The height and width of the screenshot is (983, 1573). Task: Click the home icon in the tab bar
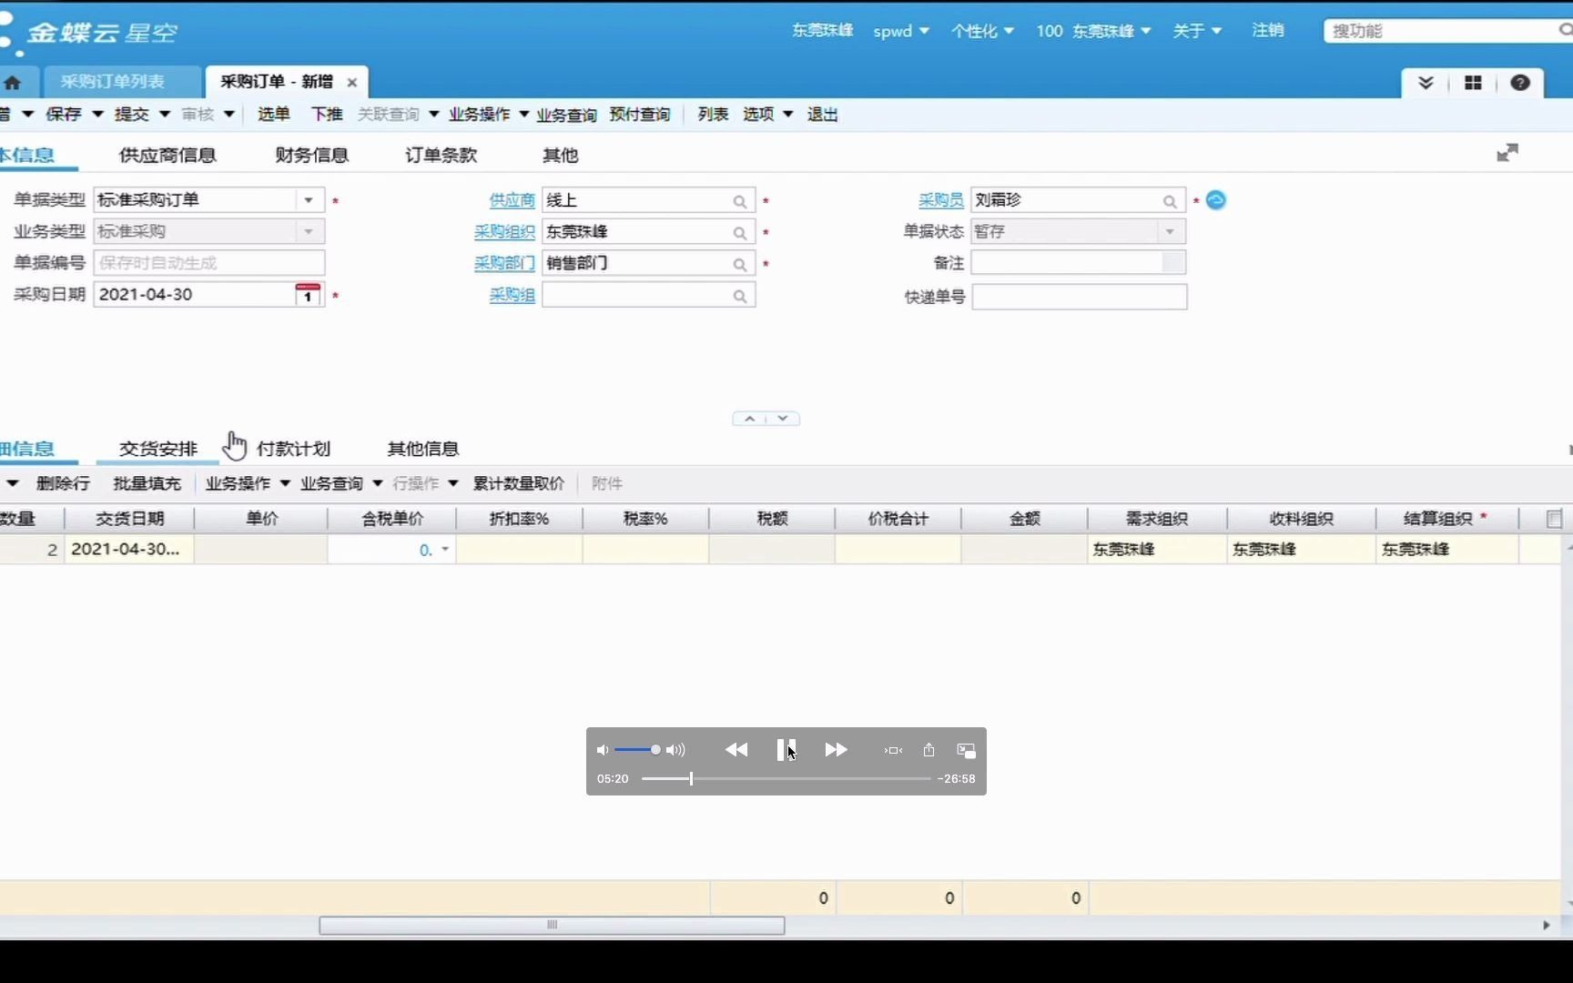click(x=14, y=82)
